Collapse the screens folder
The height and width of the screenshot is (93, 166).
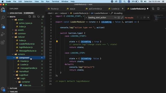click(x=13, y=54)
